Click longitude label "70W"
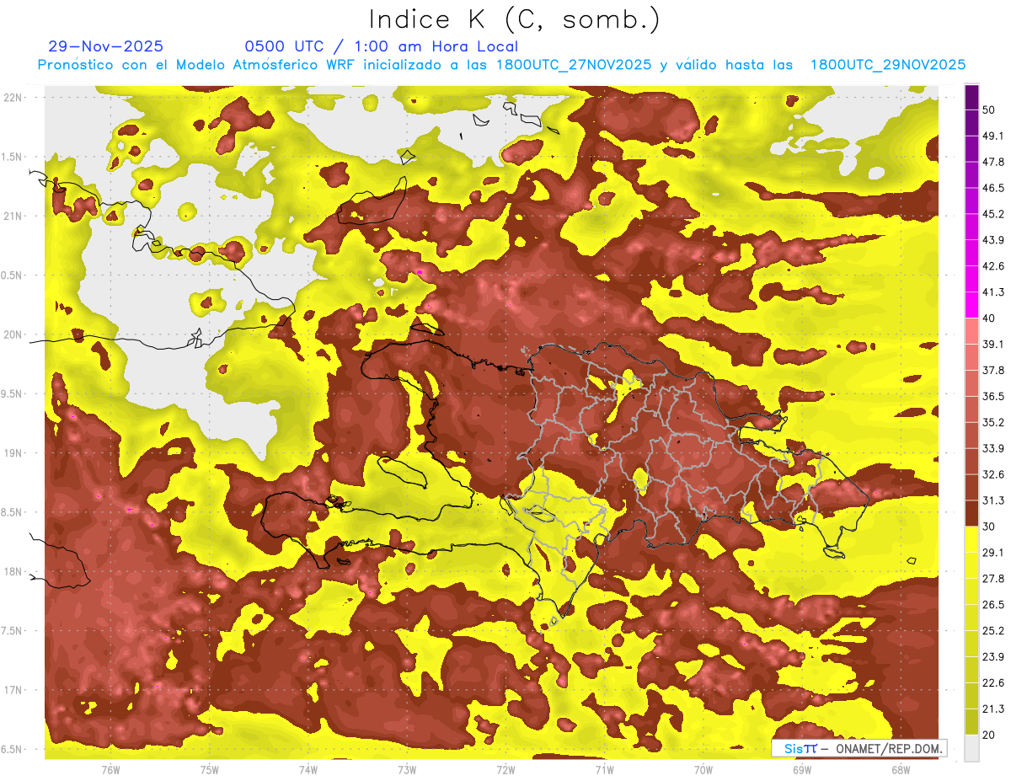Viewport: 1011px width, 781px height. coord(703,770)
